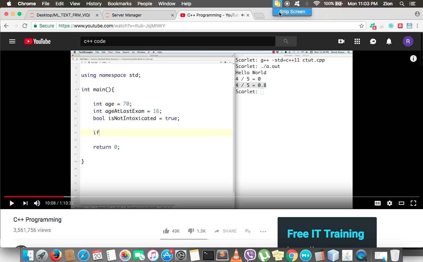423x262 pixels.
Task: Open the create video camera icon
Action: coord(341,41)
